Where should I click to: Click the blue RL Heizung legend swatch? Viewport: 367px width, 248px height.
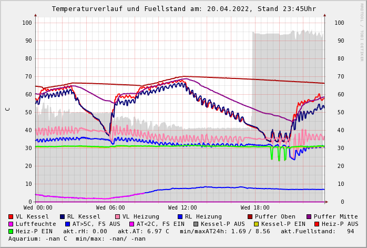180,217
